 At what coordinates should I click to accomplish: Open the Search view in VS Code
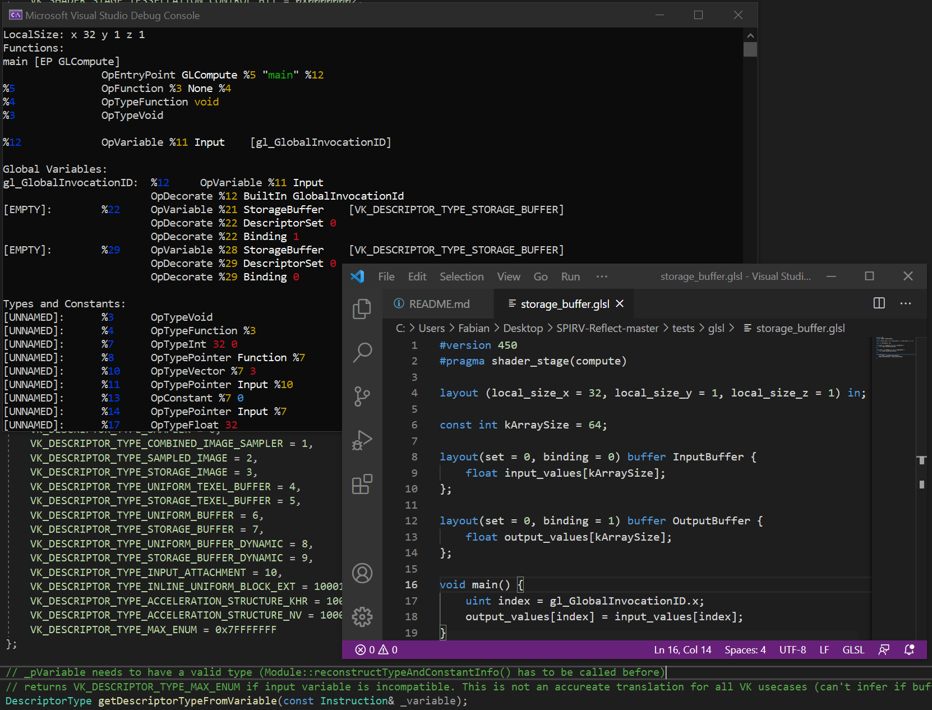(362, 353)
